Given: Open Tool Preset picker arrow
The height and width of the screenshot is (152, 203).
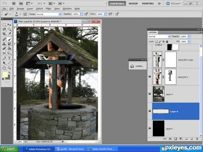Looking at the screenshot, I should 10,14.
